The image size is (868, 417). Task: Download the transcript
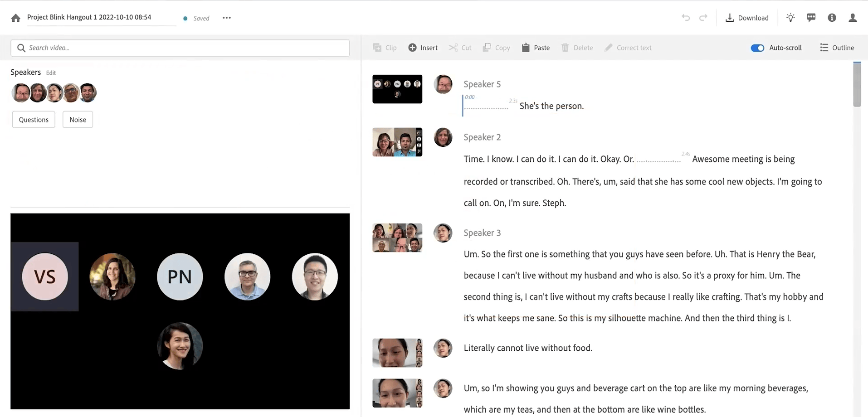747,18
